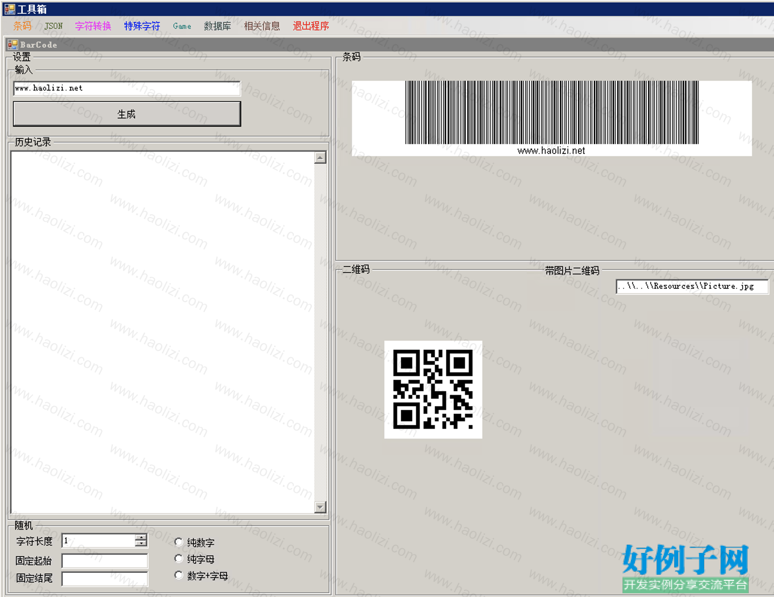The width and height of the screenshot is (774, 597).
Task: Click the 工具箱 title bar app icon
Action: pyautogui.click(x=9, y=9)
